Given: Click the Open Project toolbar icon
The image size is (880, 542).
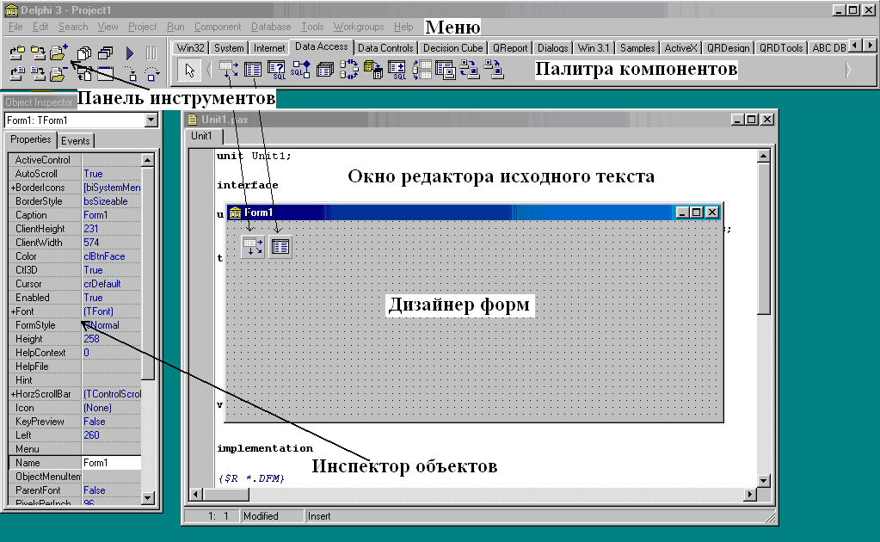Looking at the screenshot, I should [x=17, y=52].
